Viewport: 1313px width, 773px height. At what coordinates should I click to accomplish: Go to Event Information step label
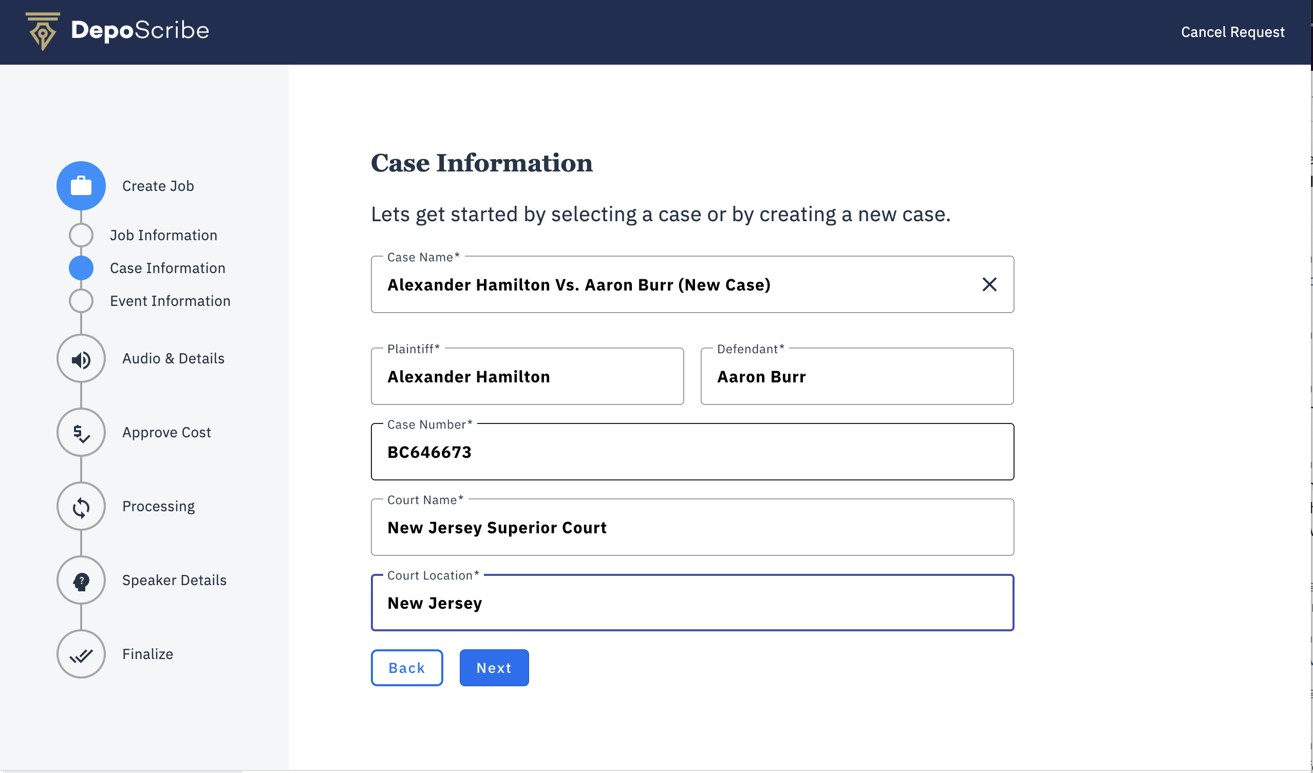tap(170, 301)
